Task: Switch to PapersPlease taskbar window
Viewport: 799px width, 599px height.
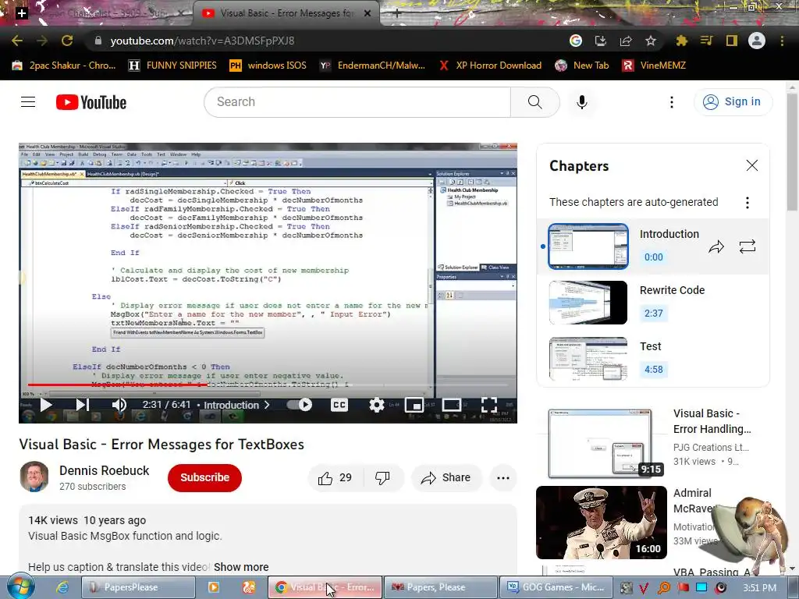Action: point(138,587)
